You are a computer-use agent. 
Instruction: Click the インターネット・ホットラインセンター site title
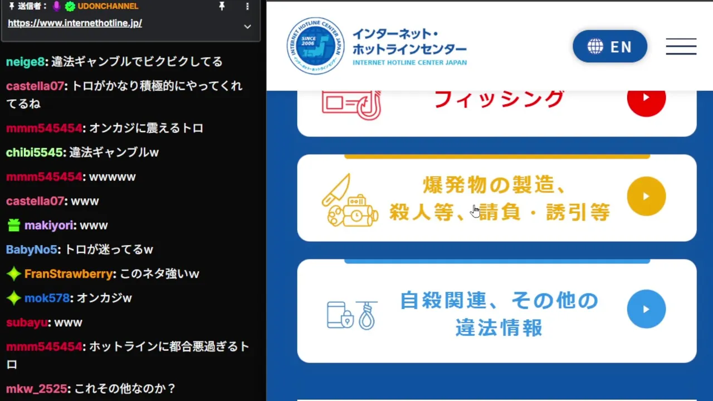pos(409,42)
